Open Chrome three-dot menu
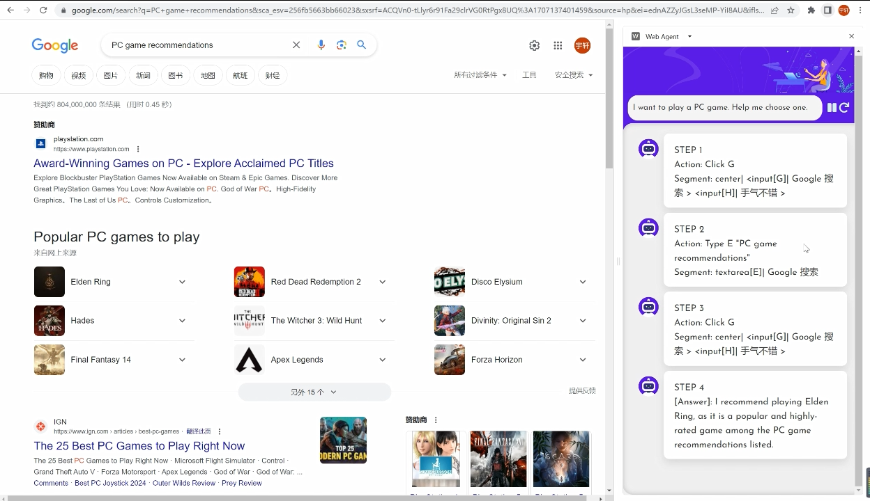Image resolution: width=870 pixels, height=501 pixels. (860, 10)
